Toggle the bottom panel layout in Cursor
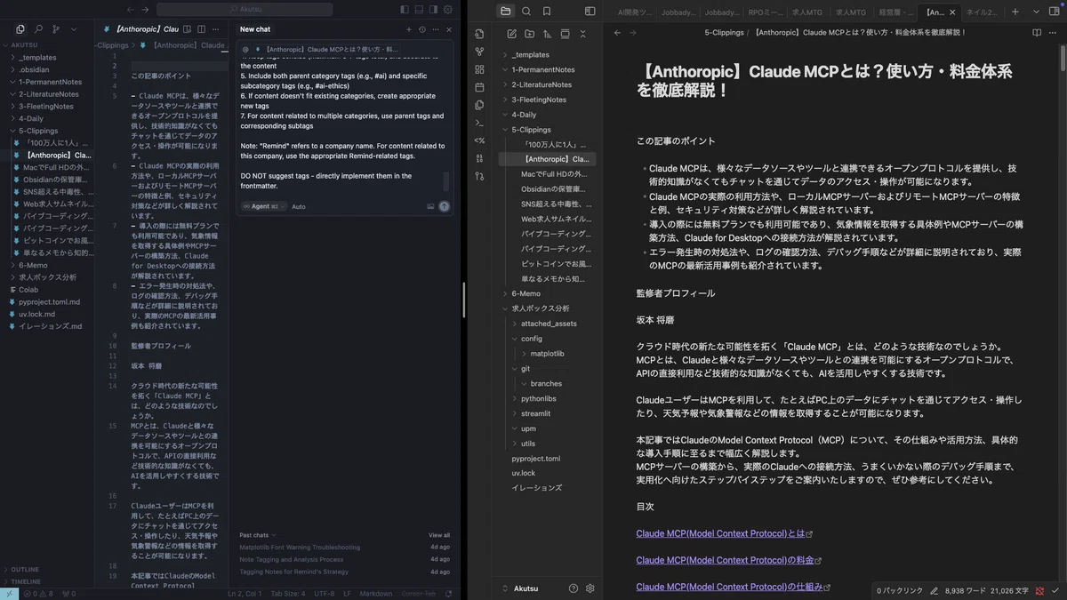This screenshot has width=1067, height=600. (x=419, y=9)
